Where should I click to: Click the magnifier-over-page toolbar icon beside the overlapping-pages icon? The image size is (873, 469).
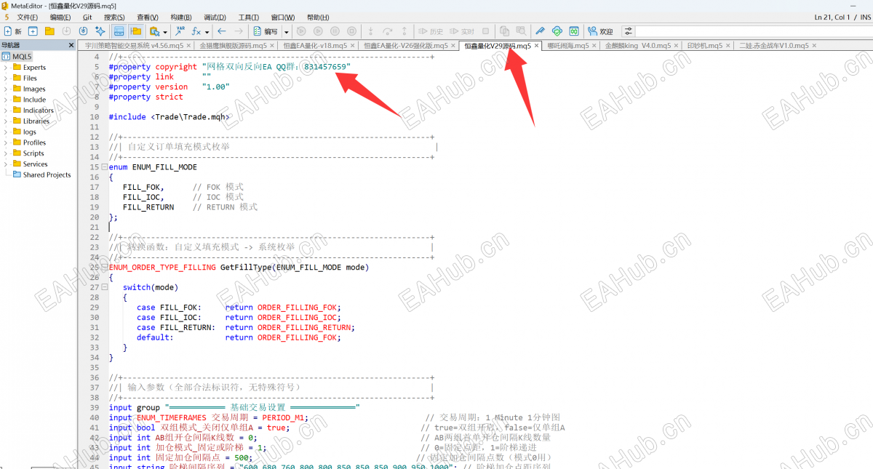click(521, 31)
